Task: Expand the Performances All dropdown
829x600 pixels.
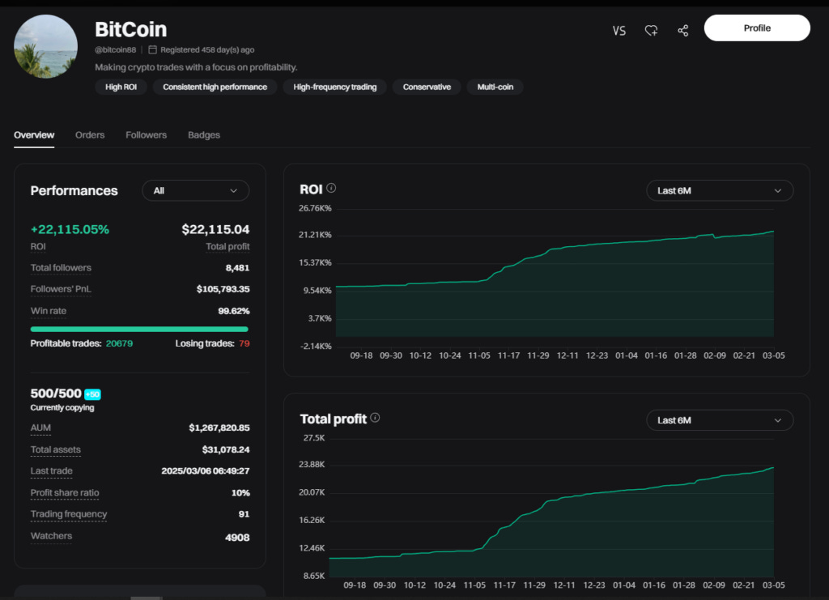Action: click(196, 191)
